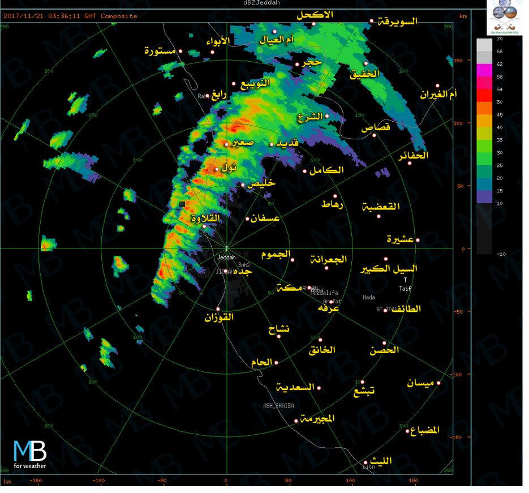Click the 'الحفائر' location label

point(413,156)
